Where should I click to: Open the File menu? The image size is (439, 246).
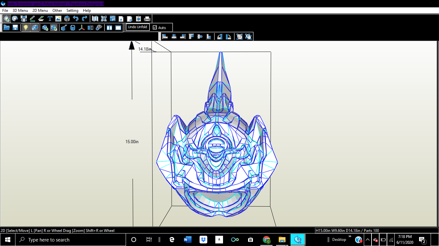coord(5,11)
